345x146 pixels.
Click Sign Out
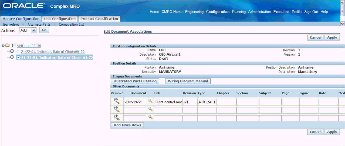click(311, 12)
